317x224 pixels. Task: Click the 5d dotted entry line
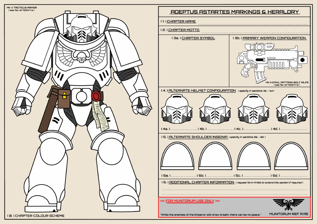(x=294, y=176)
